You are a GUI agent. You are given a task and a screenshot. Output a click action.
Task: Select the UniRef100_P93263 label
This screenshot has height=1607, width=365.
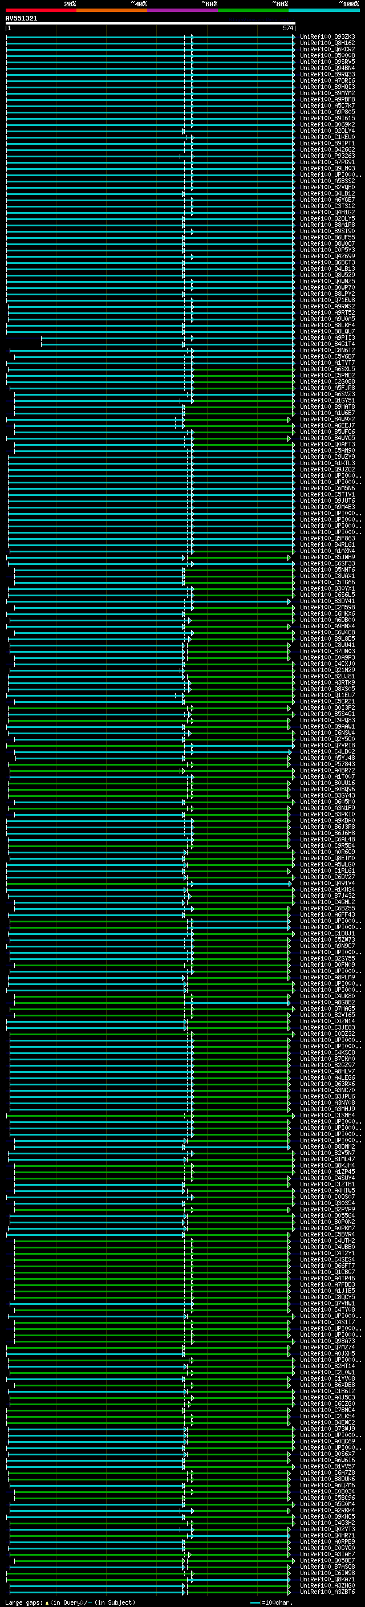pos(327,156)
